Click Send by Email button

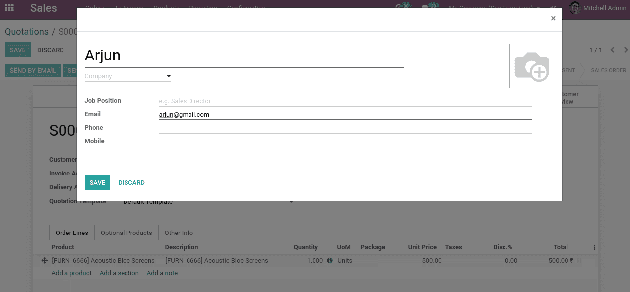pyautogui.click(x=33, y=70)
